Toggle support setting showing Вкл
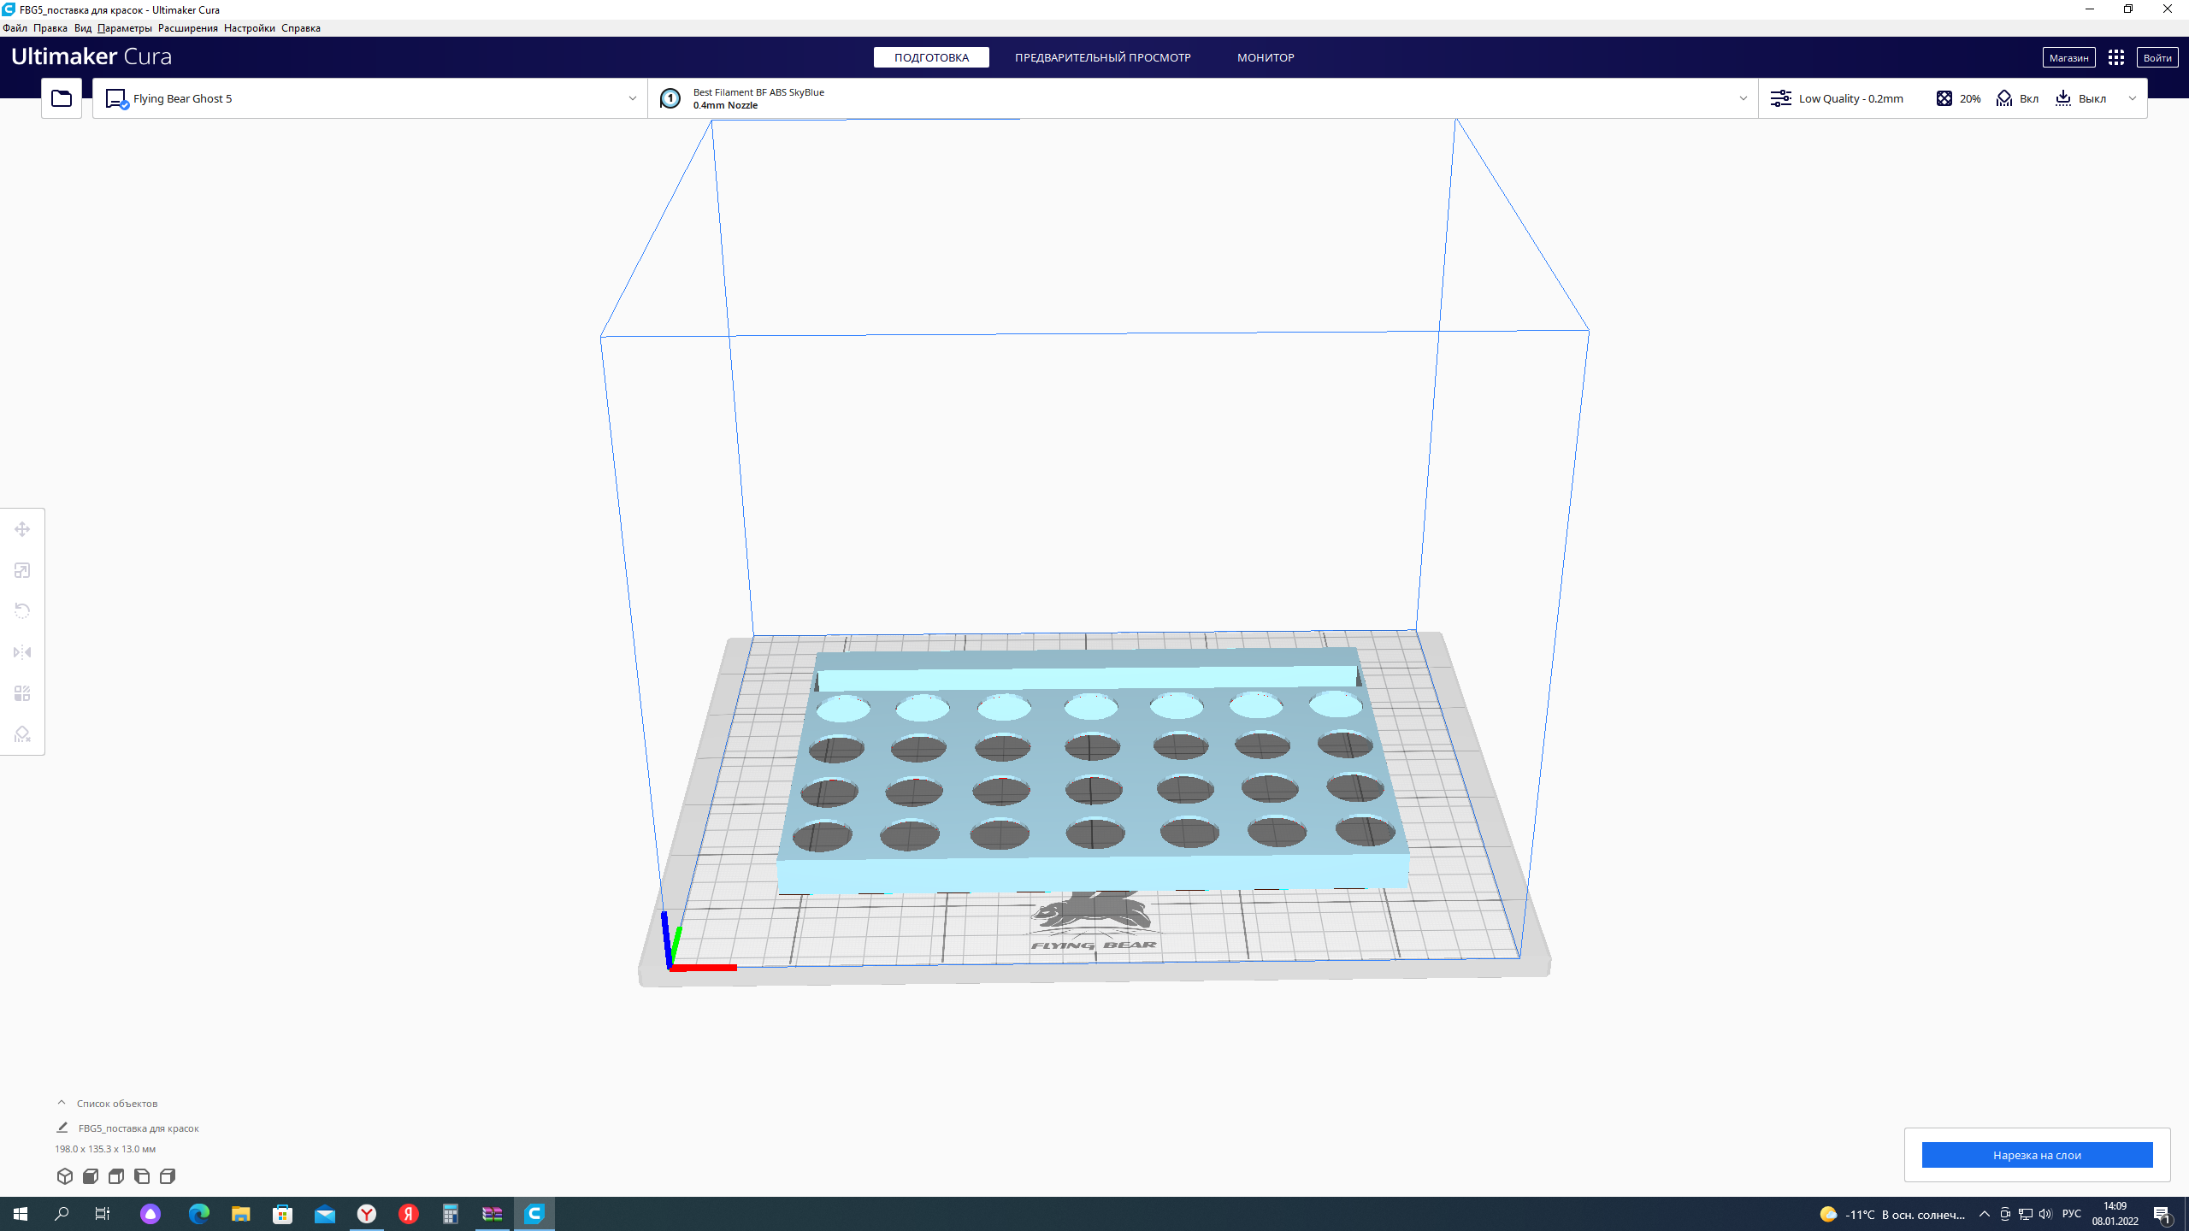The height and width of the screenshot is (1231, 2189). (2018, 98)
